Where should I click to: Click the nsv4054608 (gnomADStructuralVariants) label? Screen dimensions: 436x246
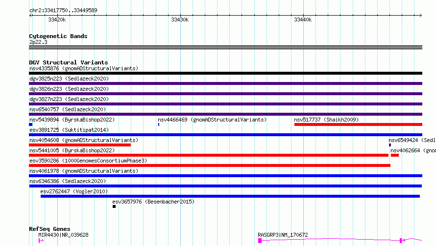coord(84,140)
